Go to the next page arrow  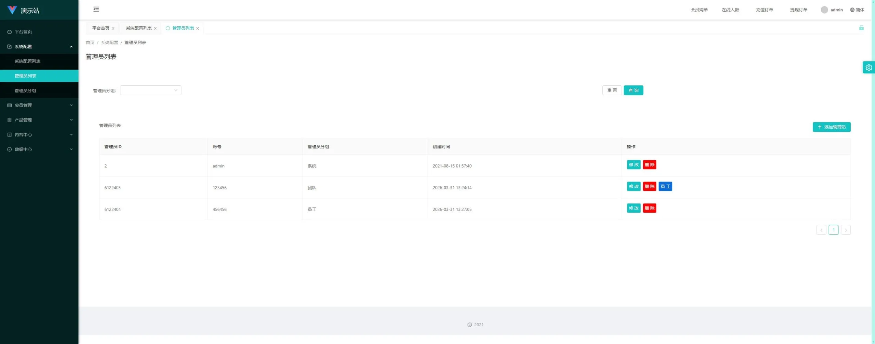point(846,230)
